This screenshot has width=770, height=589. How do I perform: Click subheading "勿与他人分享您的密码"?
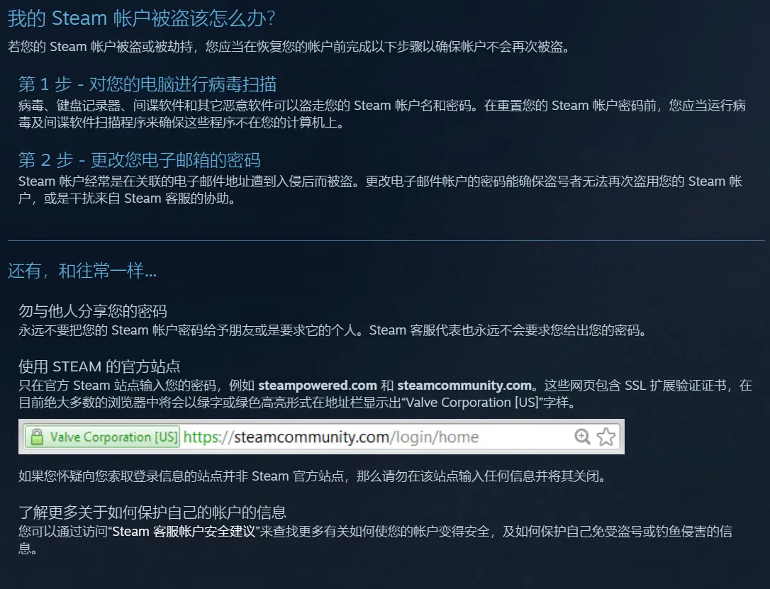93,311
